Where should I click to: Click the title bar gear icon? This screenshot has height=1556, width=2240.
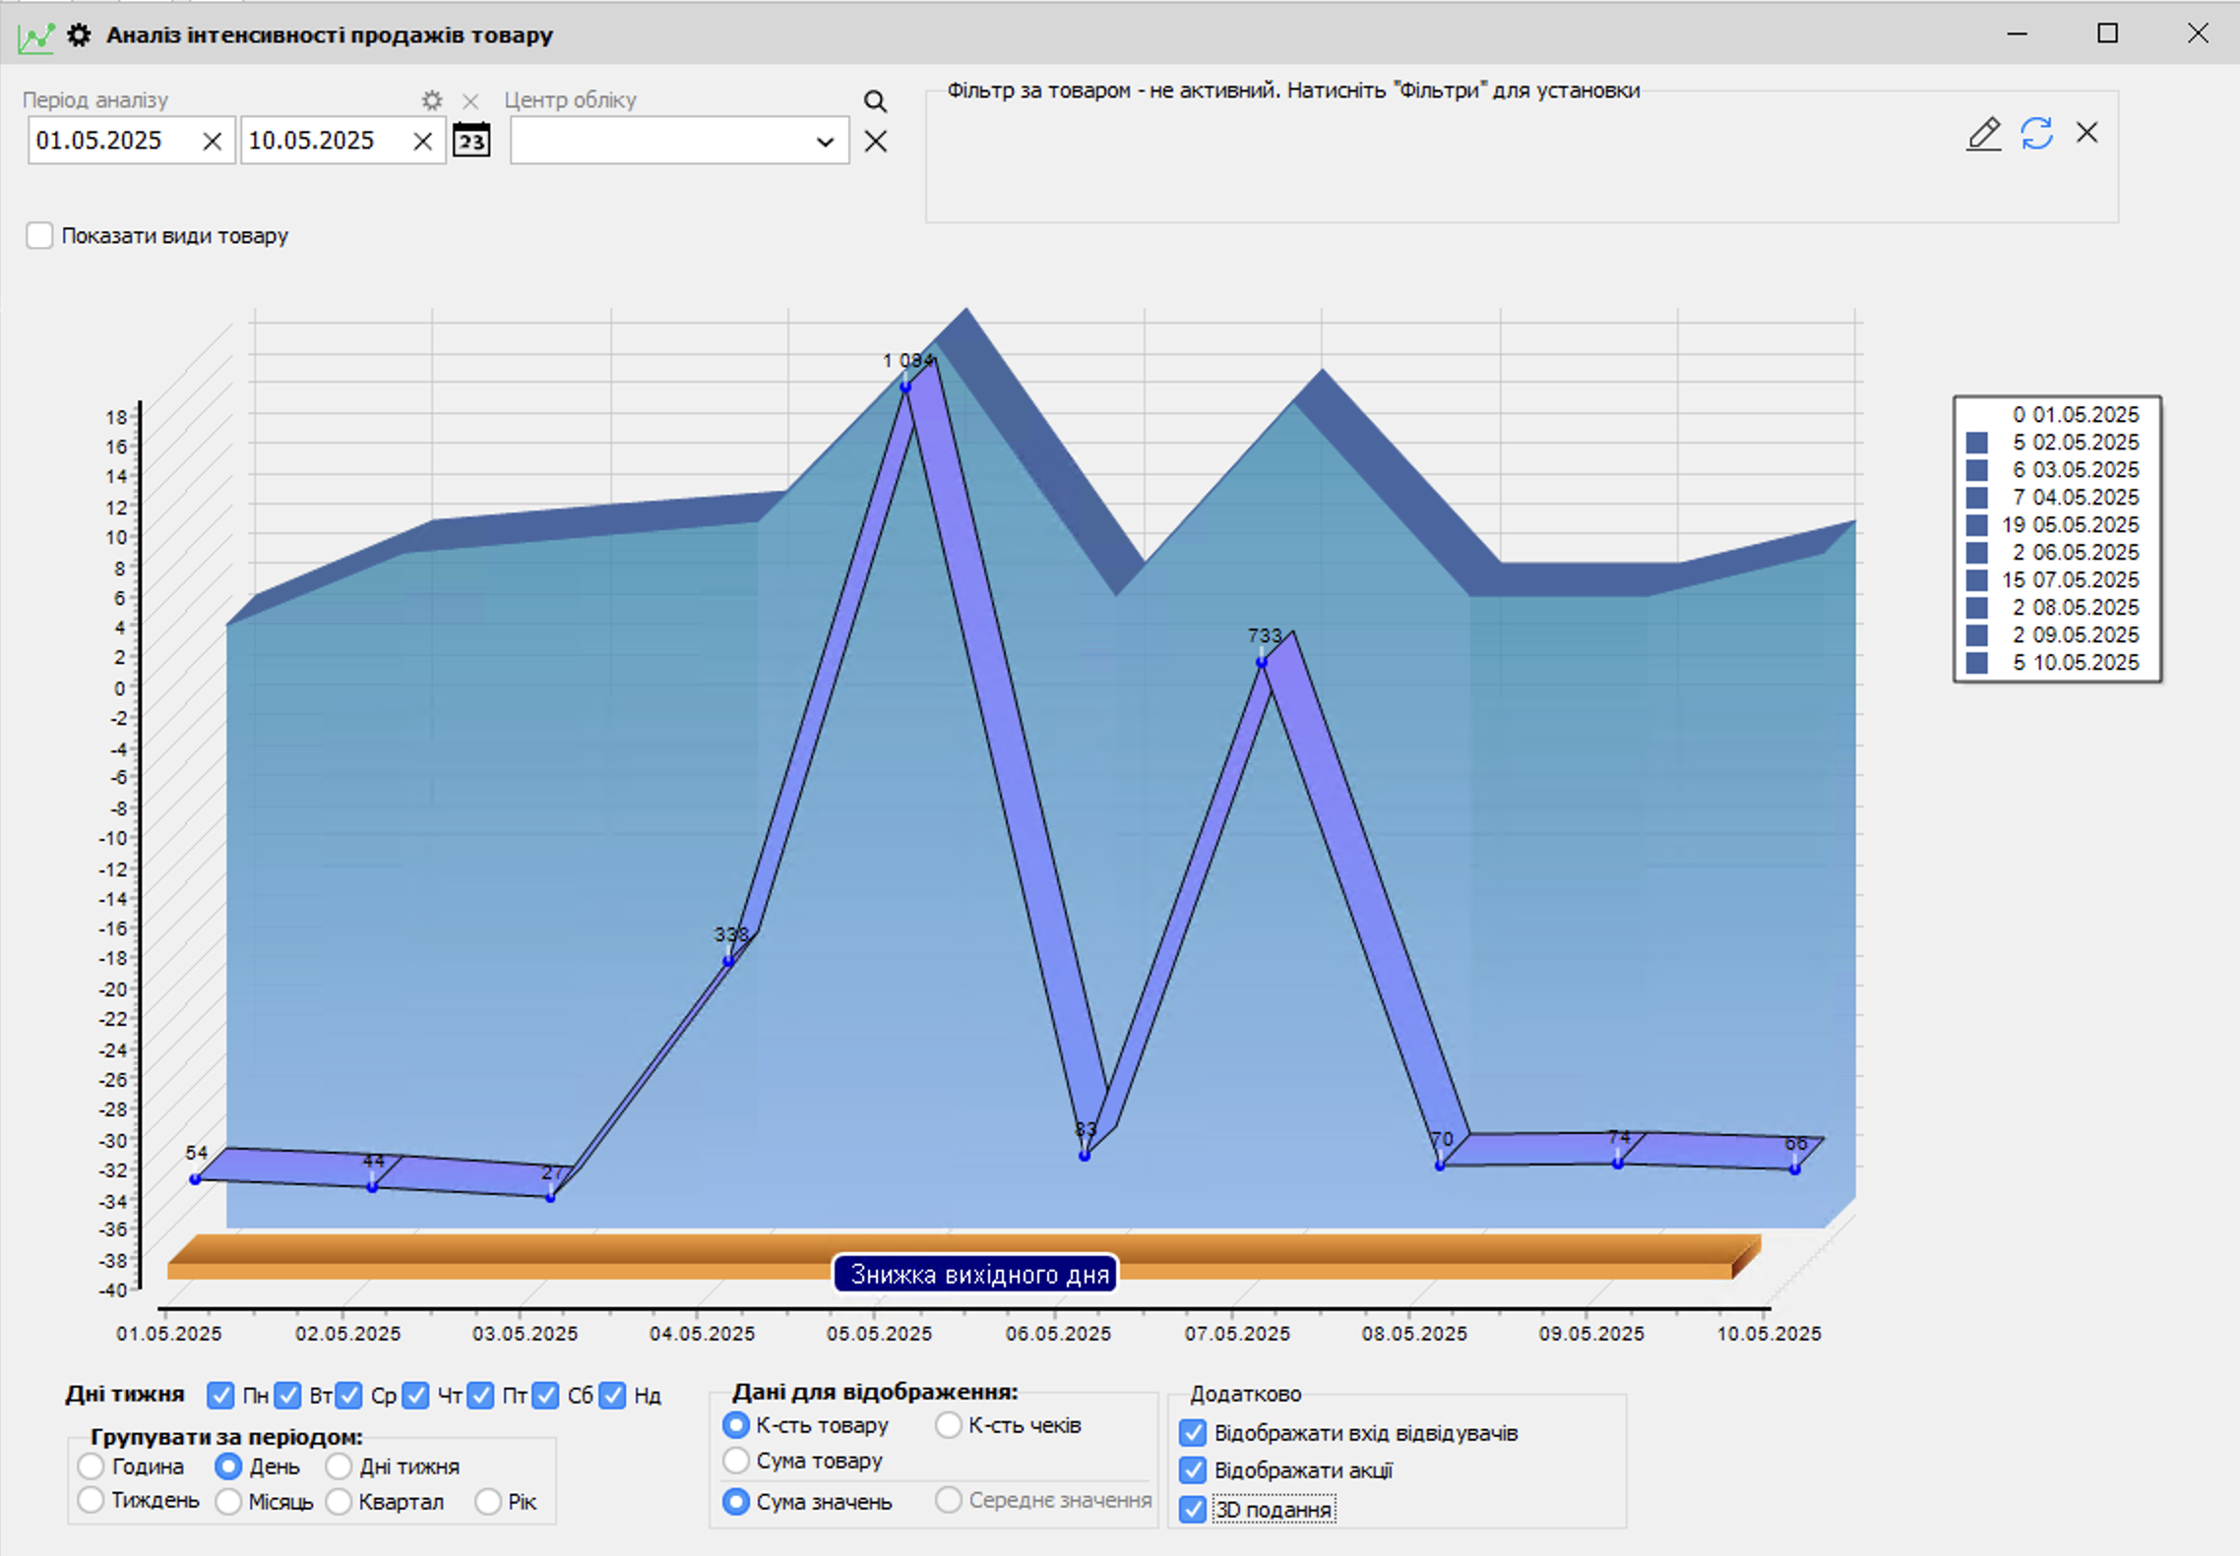tap(79, 35)
